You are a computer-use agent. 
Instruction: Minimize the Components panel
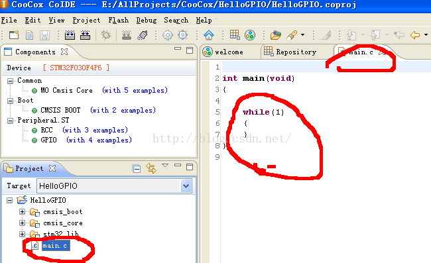178,49
